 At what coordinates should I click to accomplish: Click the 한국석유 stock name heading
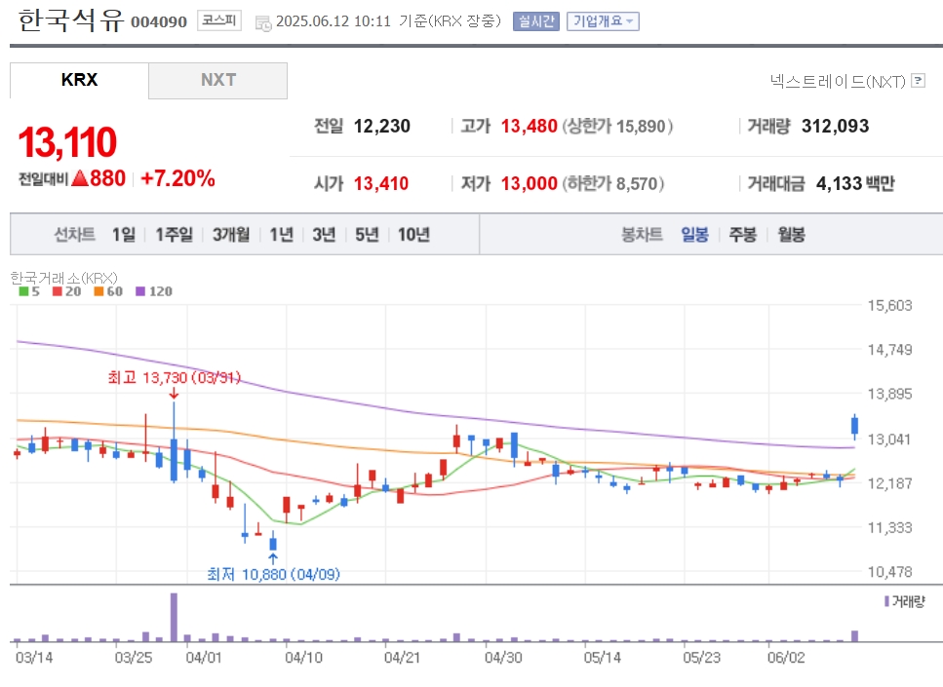71,19
